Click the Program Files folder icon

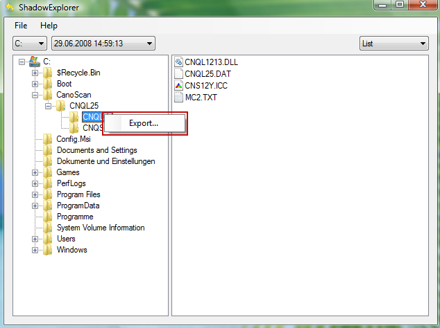pyautogui.click(x=48, y=194)
